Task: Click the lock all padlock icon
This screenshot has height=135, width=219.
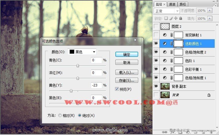Action: pyautogui.click(x=180, y=18)
